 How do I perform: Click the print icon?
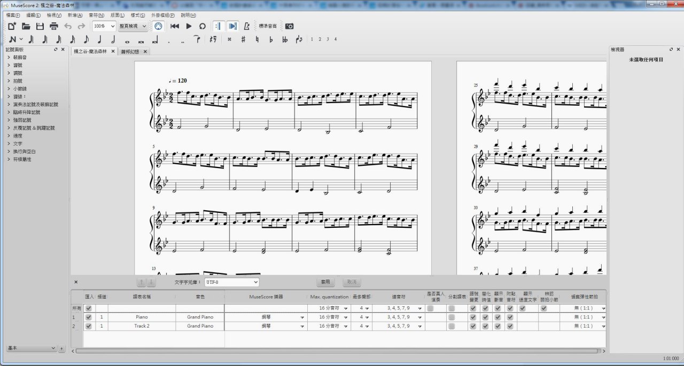click(54, 26)
